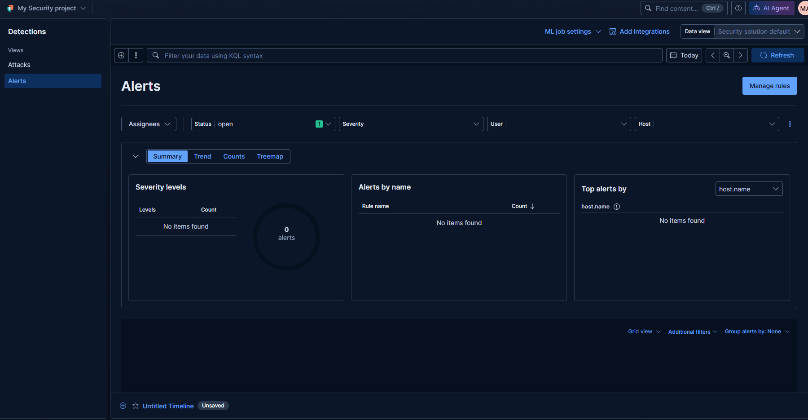Click the Add integrations icon
Viewport: 808px width, 420px height.
(x=613, y=31)
